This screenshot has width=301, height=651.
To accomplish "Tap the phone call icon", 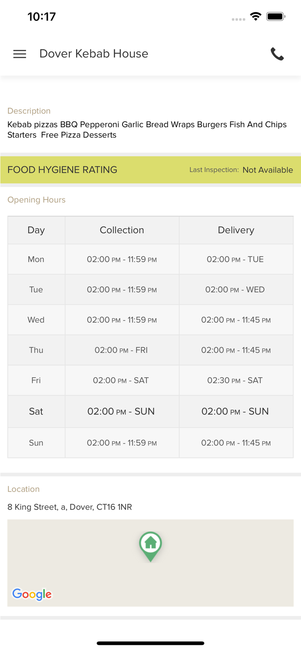I will click(x=277, y=54).
